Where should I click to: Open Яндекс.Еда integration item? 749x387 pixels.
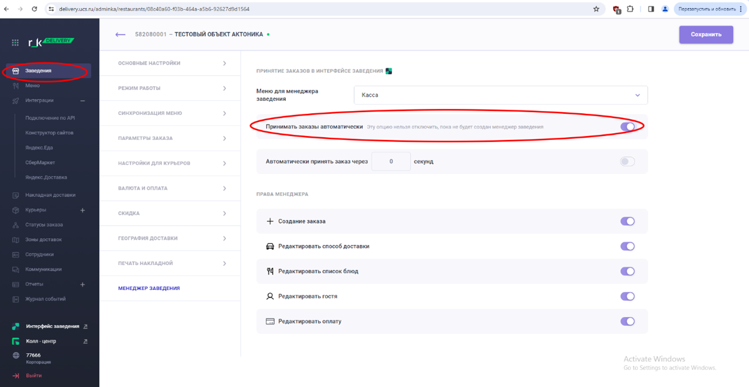point(39,147)
